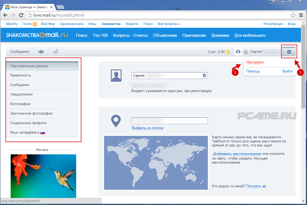Screen dimensions: 307x205
Task: Select Эротические фотографии in the sidebar
Action: tap(42, 114)
